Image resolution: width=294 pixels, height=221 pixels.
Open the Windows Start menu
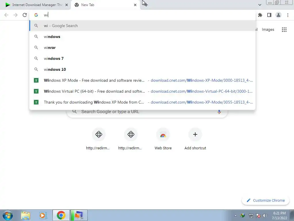[8, 215]
